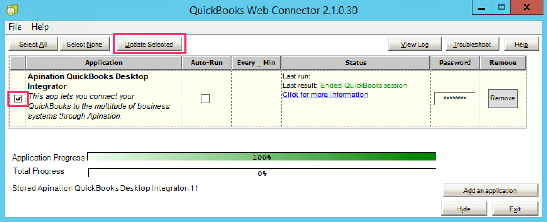
Task: Click the Update Selected button
Action: (149, 44)
